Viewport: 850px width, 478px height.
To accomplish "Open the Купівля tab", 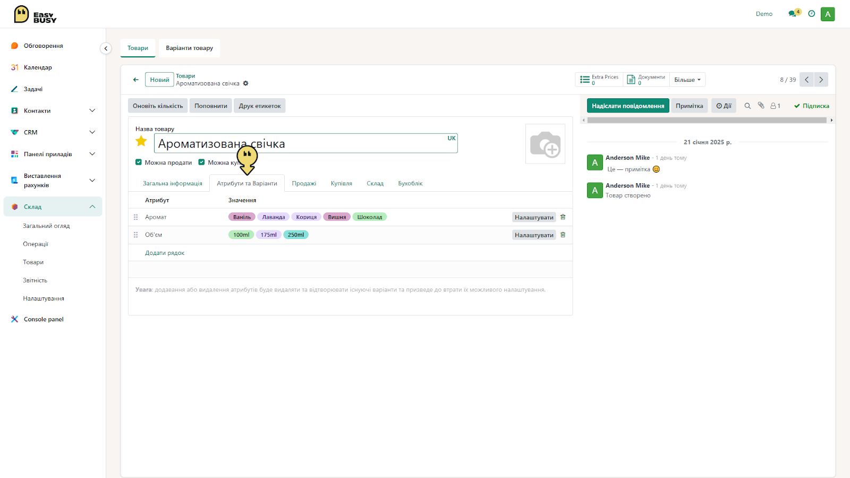I will pos(342,183).
